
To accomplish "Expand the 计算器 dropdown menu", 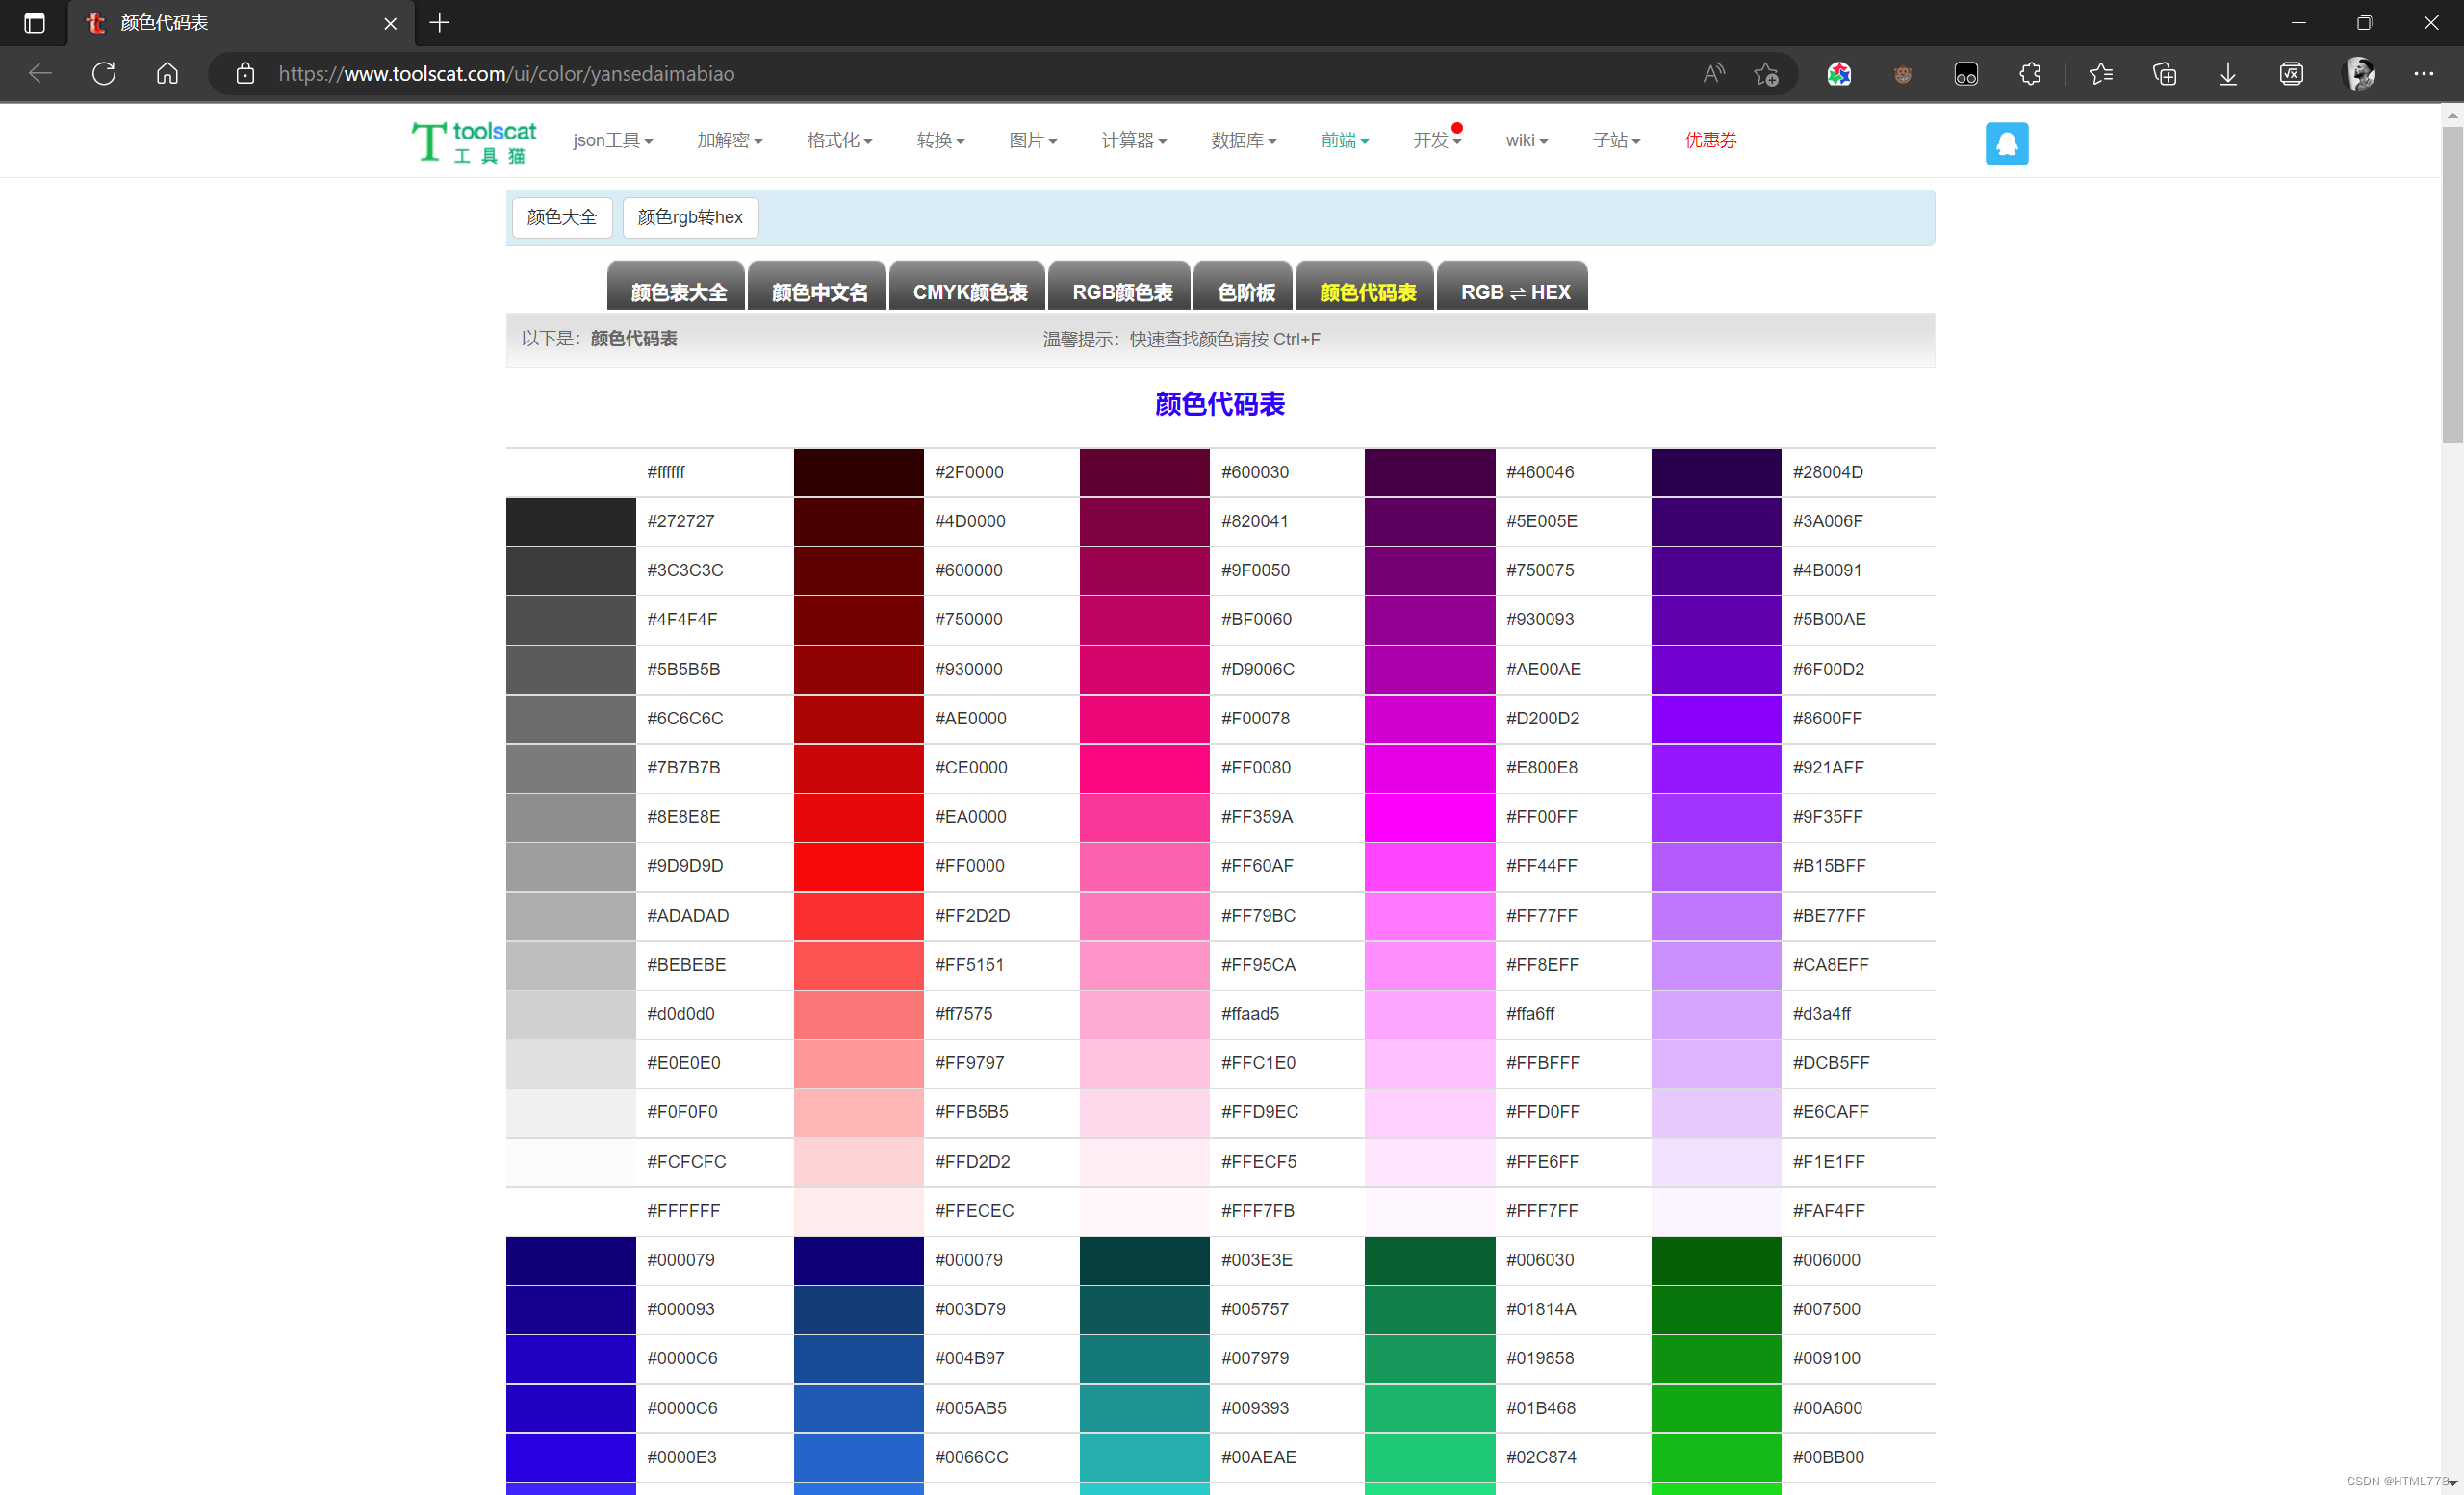I will tap(1134, 140).
